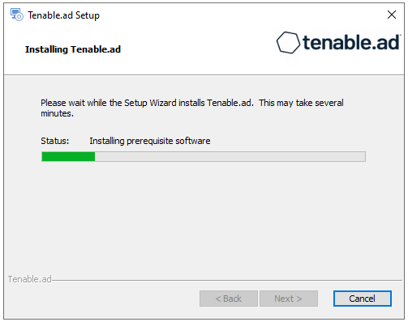The height and width of the screenshot is (322, 408).
Task: Cancel the Tenable.ad installation
Action: [x=362, y=299]
